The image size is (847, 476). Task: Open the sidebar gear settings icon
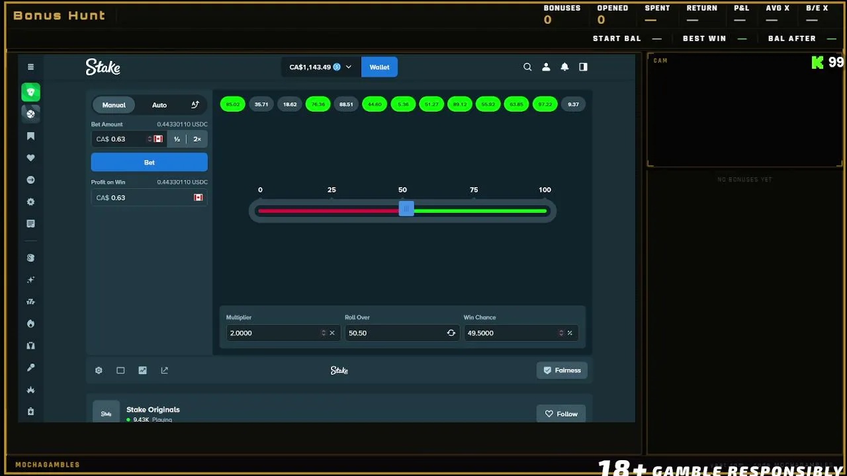click(x=30, y=202)
